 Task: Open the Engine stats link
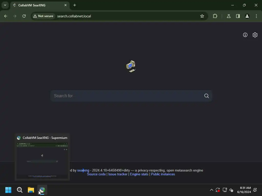pyautogui.click(x=139, y=174)
